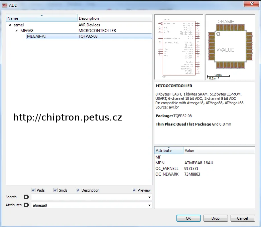Image resolution: width=261 pixels, height=227 pixels.
Task: Click the AVR Devices description cell
Action: tap(89, 25)
